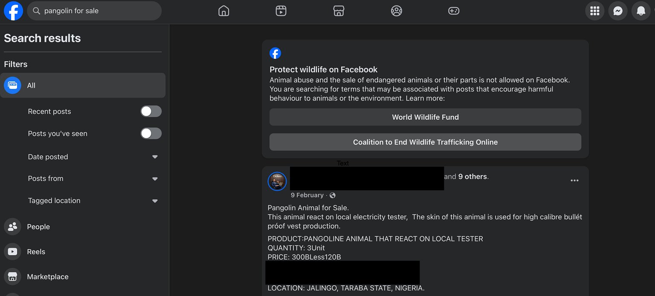Viewport: 655px width, 296px height.
Task: Open the Marketplace storefront icon in top navigation
Action: click(339, 11)
